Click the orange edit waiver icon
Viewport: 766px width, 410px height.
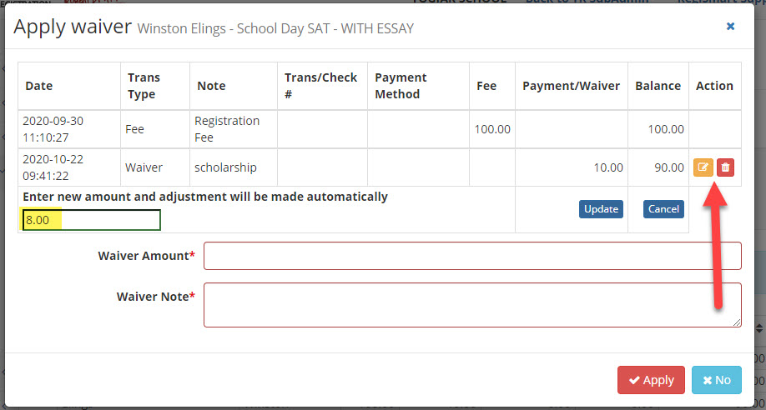click(x=703, y=167)
